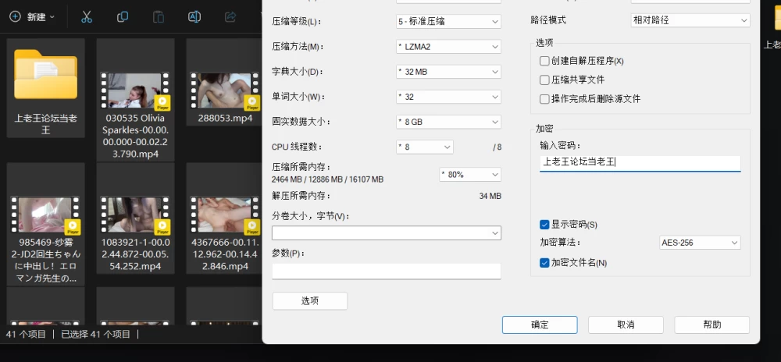Click the Paste clipboard icon
Screen dimensions: 781x362
(x=159, y=17)
